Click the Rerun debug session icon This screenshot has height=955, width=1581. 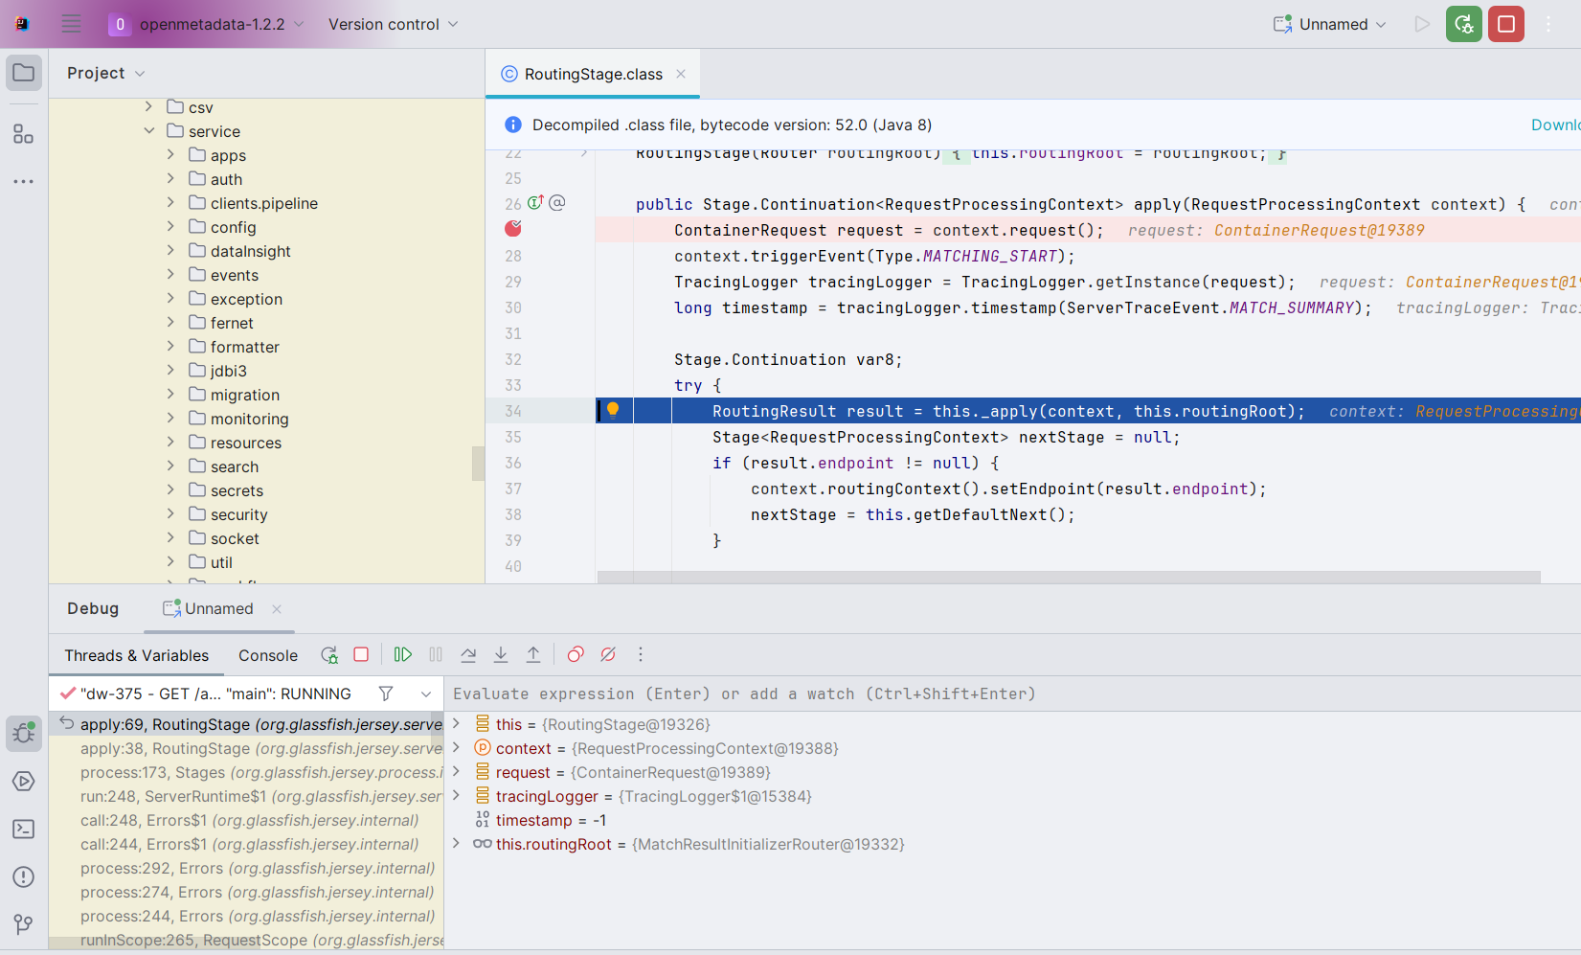pyautogui.click(x=329, y=654)
